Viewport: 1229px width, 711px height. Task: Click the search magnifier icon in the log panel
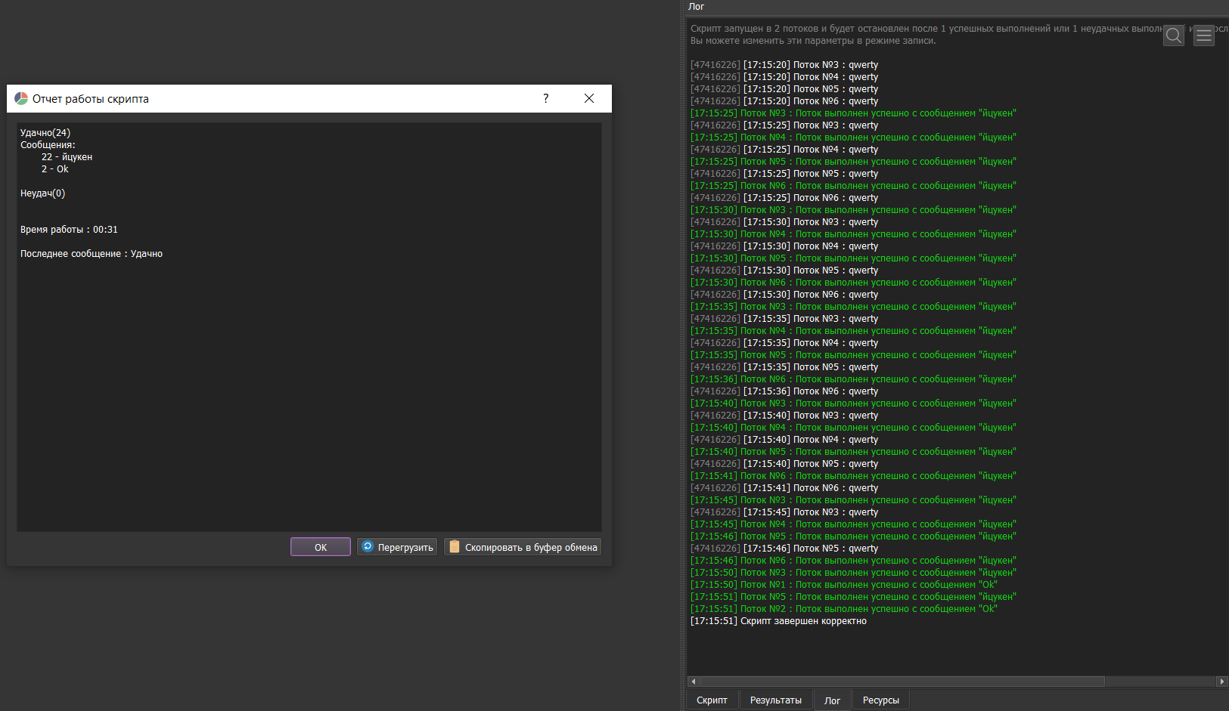click(x=1173, y=35)
